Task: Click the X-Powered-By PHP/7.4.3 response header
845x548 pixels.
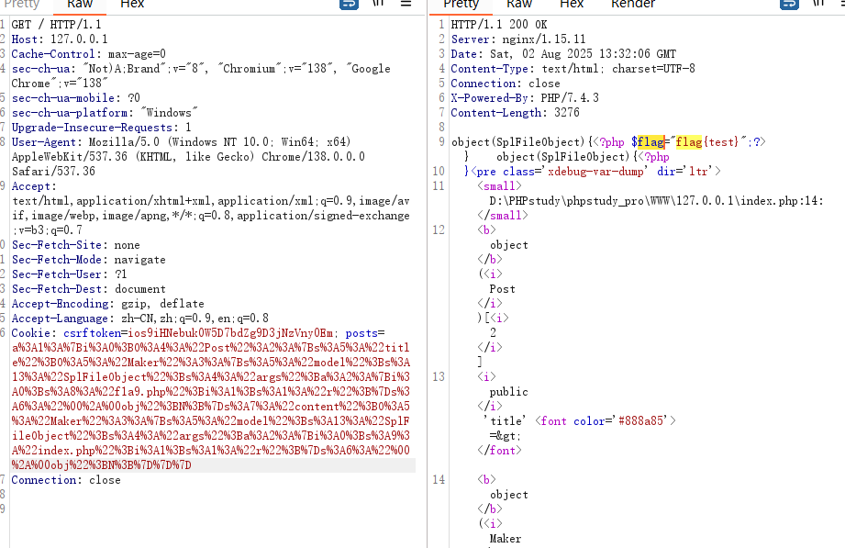Action: click(x=525, y=98)
